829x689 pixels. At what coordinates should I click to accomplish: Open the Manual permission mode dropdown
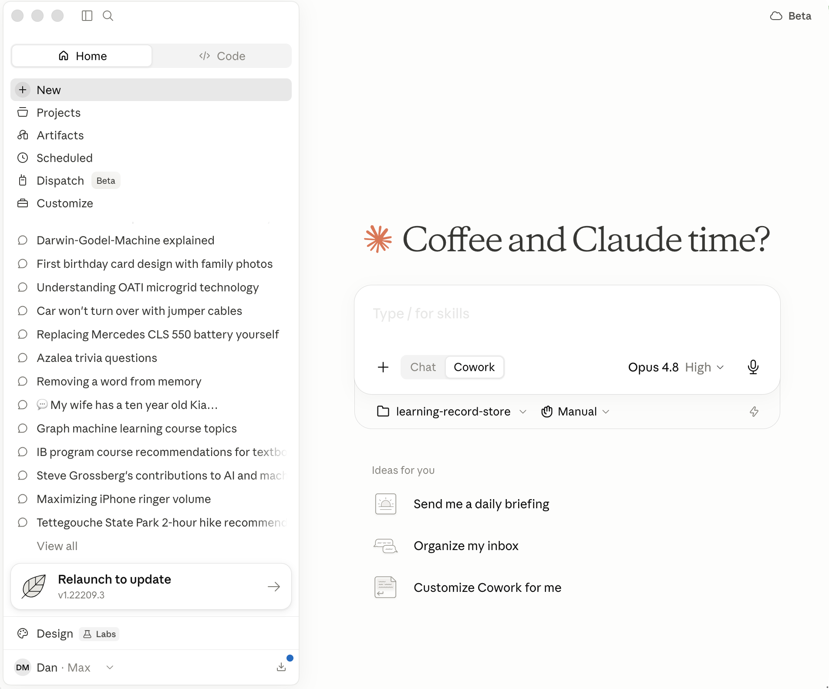point(575,412)
